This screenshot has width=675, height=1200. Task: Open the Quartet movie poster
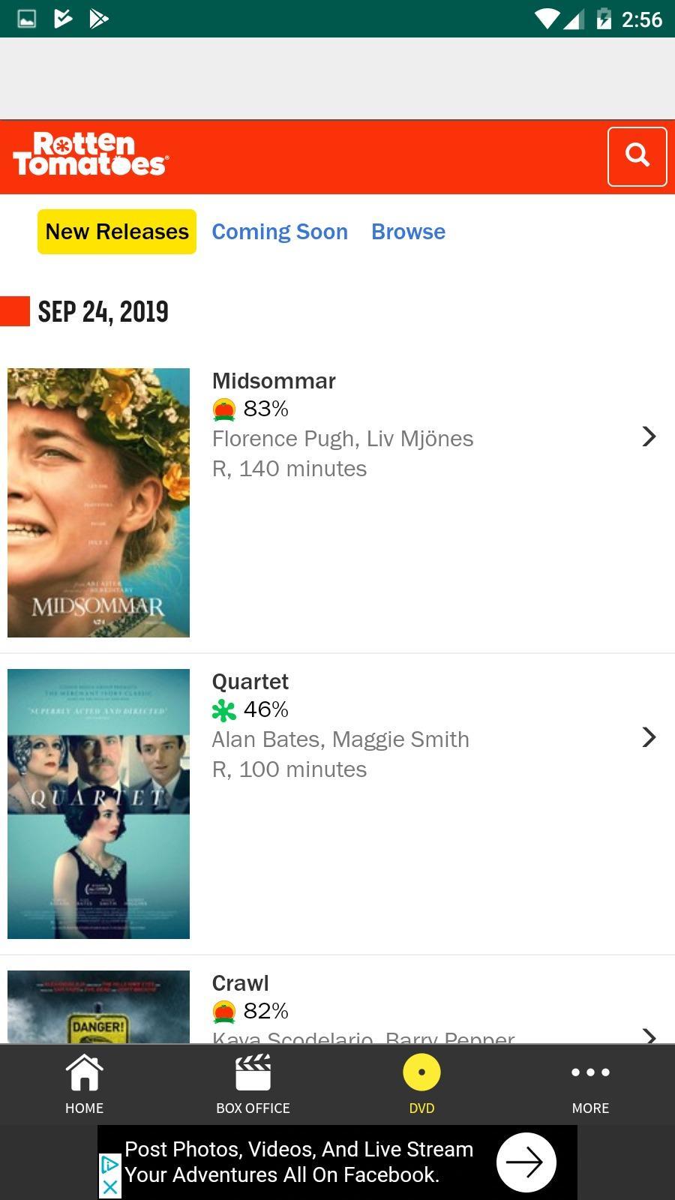tap(98, 803)
